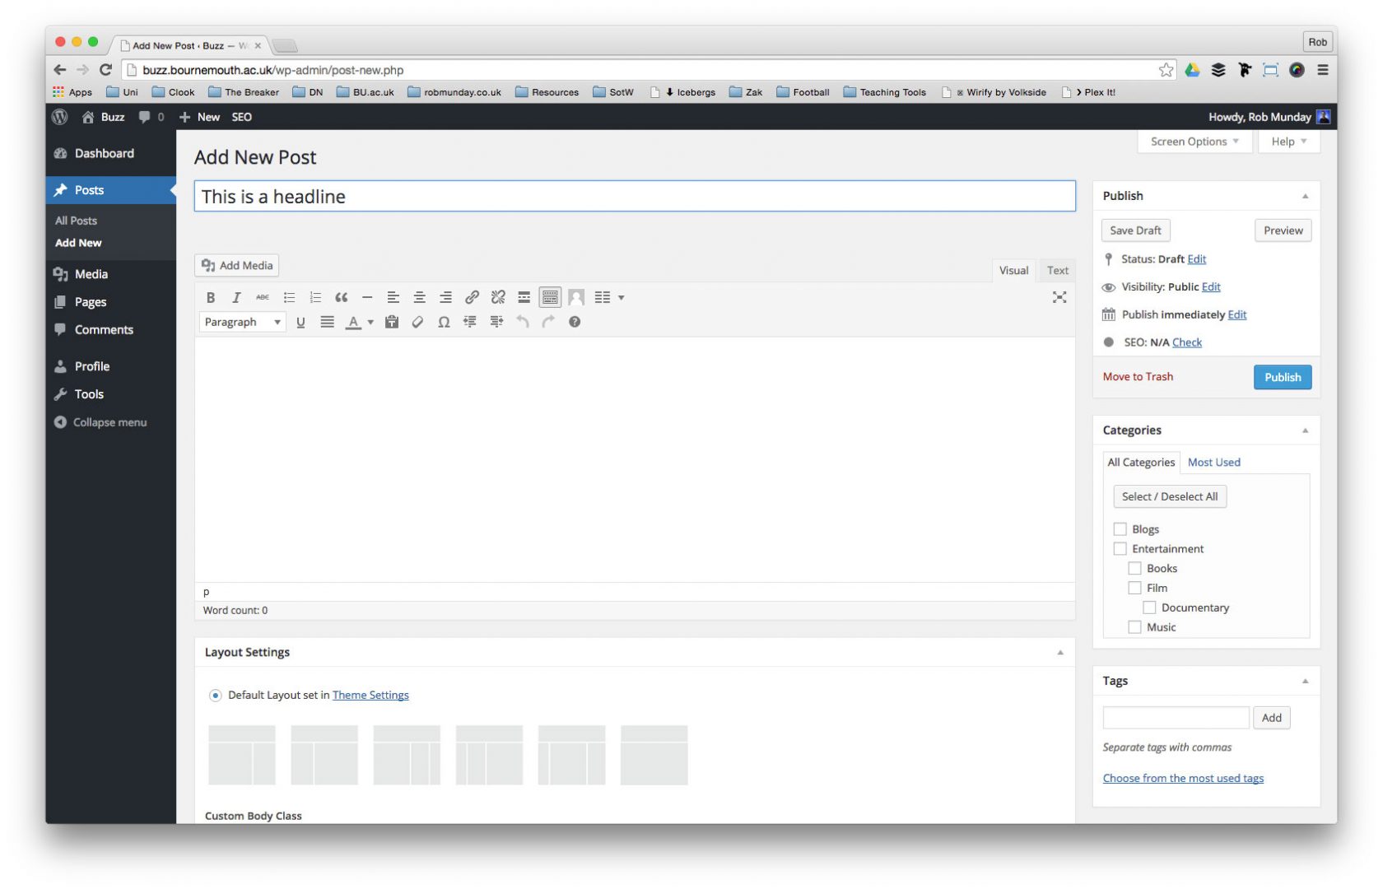Click the remove link icon

point(498,297)
